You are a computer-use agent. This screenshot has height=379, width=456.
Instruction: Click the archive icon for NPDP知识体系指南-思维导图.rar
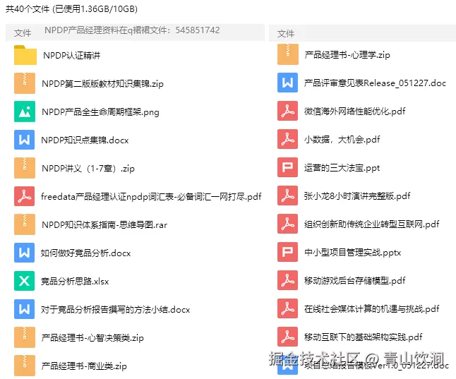click(25, 224)
